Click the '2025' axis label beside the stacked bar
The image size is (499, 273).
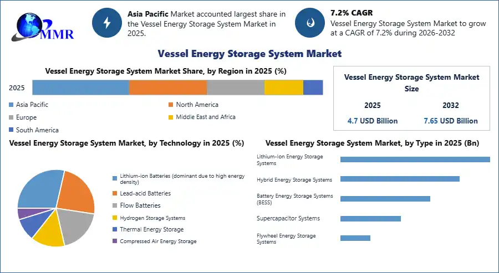coord(17,87)
